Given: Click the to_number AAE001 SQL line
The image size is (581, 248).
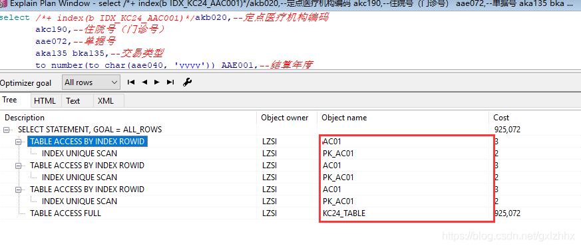Looking at the screenshot, I should point(174,65).
